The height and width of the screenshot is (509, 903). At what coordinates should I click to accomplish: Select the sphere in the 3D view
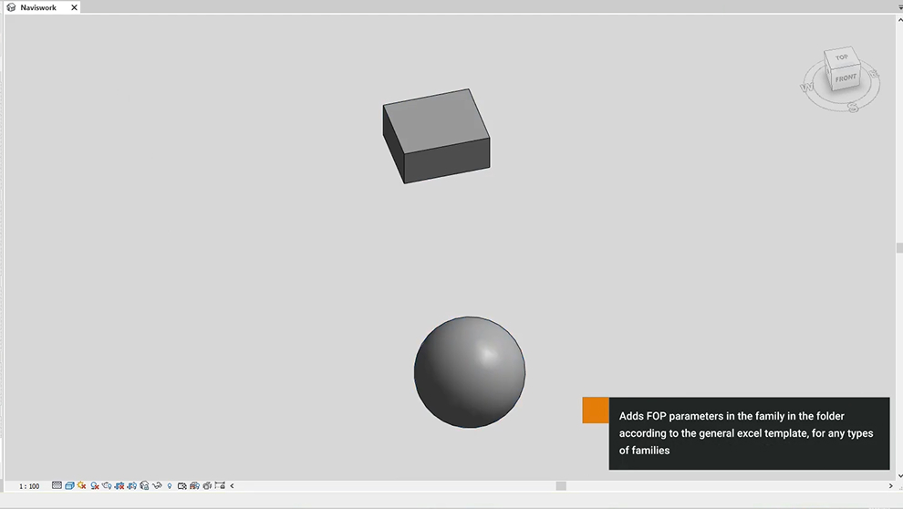pos(469,372)
